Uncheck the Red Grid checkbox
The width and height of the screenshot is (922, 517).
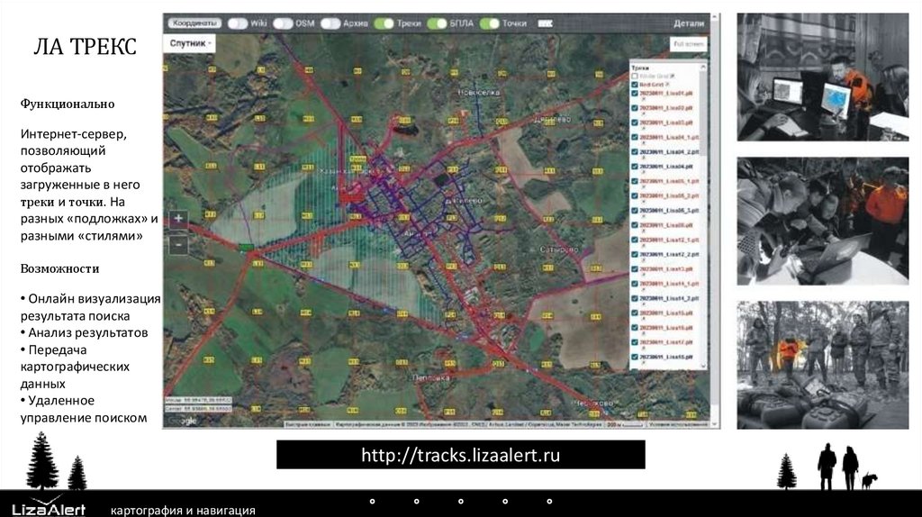[x=635, y=85]
